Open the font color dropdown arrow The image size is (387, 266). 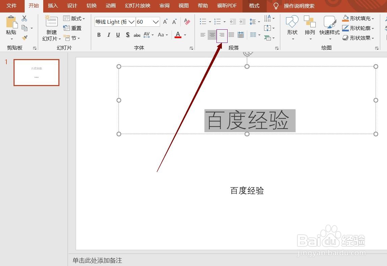(x=185, y=35)
